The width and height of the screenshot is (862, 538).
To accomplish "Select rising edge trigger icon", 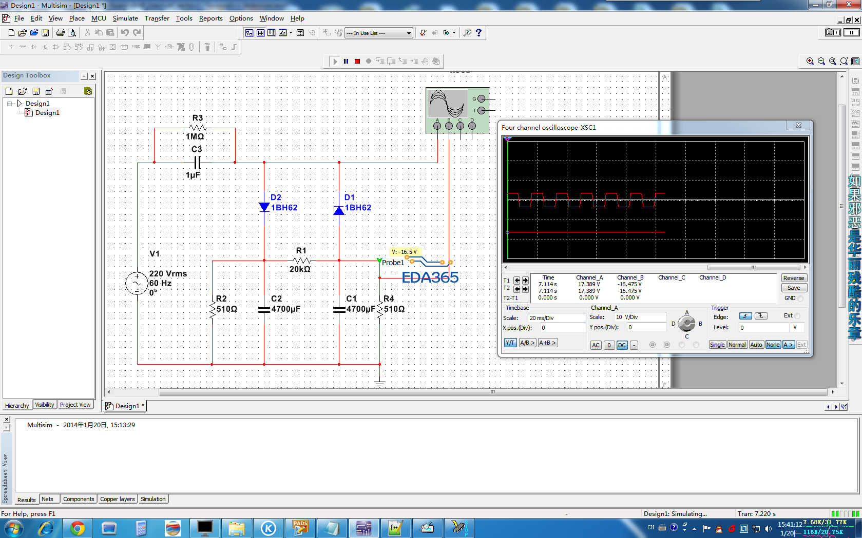I will [x=745, y=316].
